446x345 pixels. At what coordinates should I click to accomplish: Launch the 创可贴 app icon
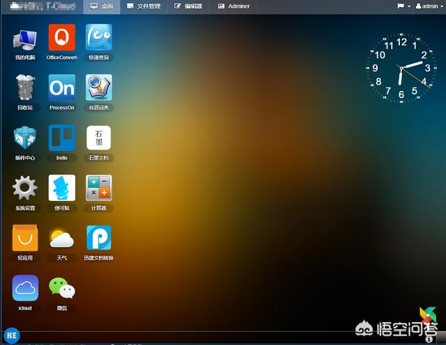[x=62, y=188]
